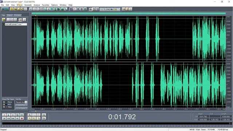Select the cool edit tutorial-1.wav file entry

15,24
